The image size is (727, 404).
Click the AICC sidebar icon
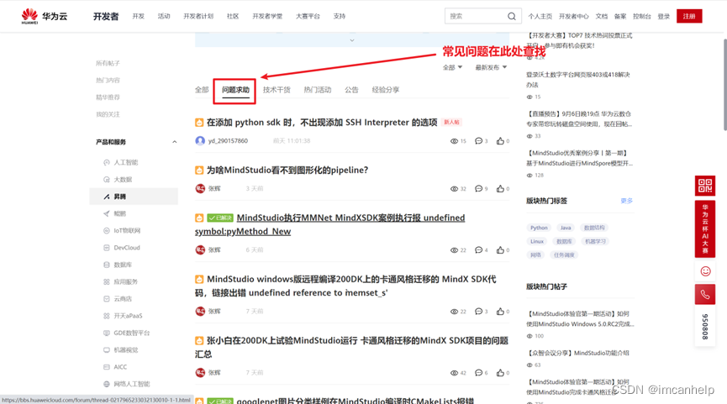pos(107,367)
